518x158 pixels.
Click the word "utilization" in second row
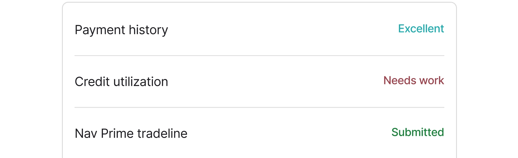tap(140, 82)
